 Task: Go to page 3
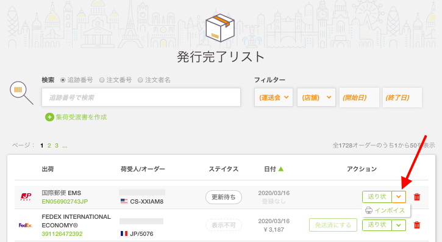click(57, 145)
